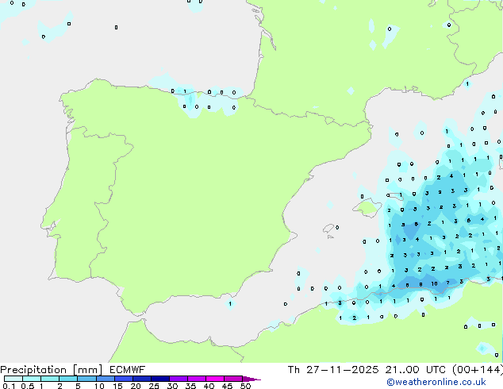Click the "40" legend scale label
503x389 pixels.
coord(209,386)
